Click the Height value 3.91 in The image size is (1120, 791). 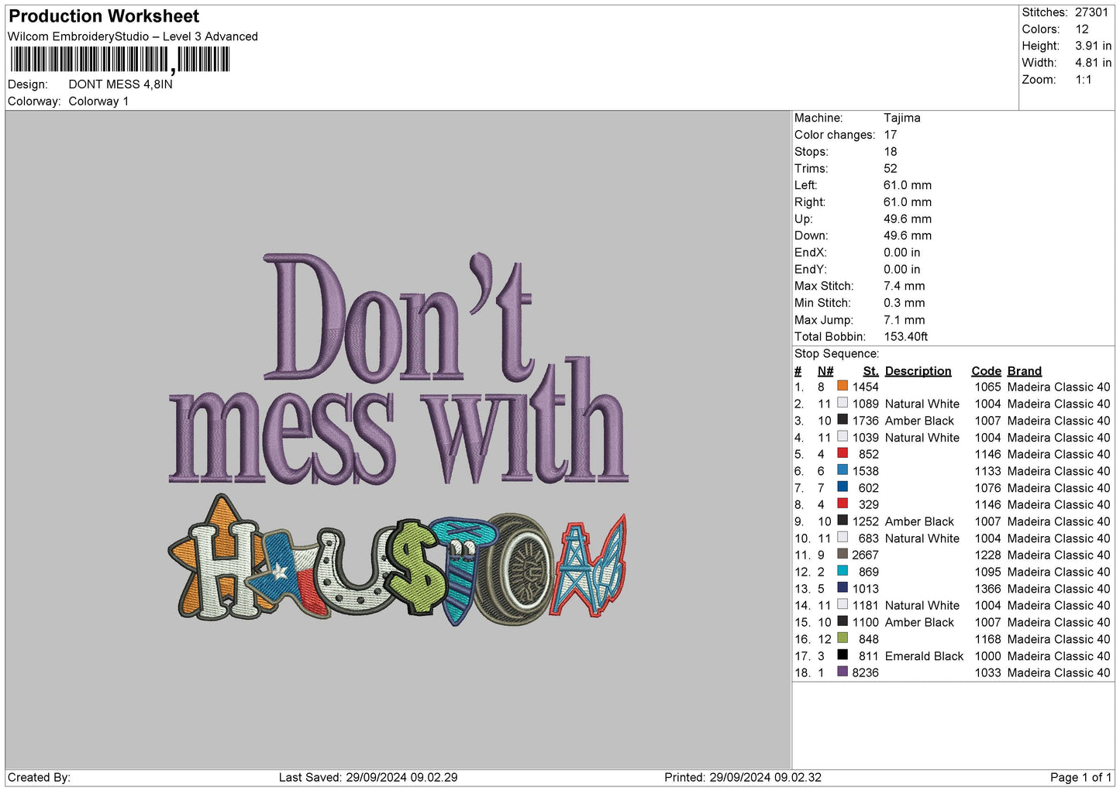click(1093, 46)
